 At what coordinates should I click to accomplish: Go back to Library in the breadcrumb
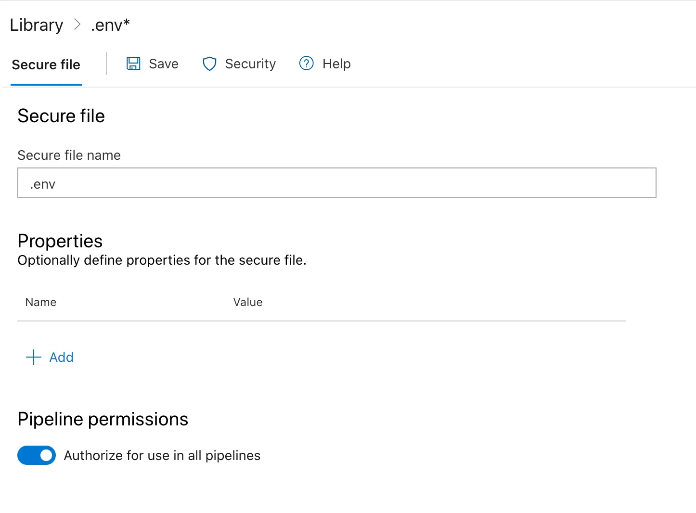[37, 25]
